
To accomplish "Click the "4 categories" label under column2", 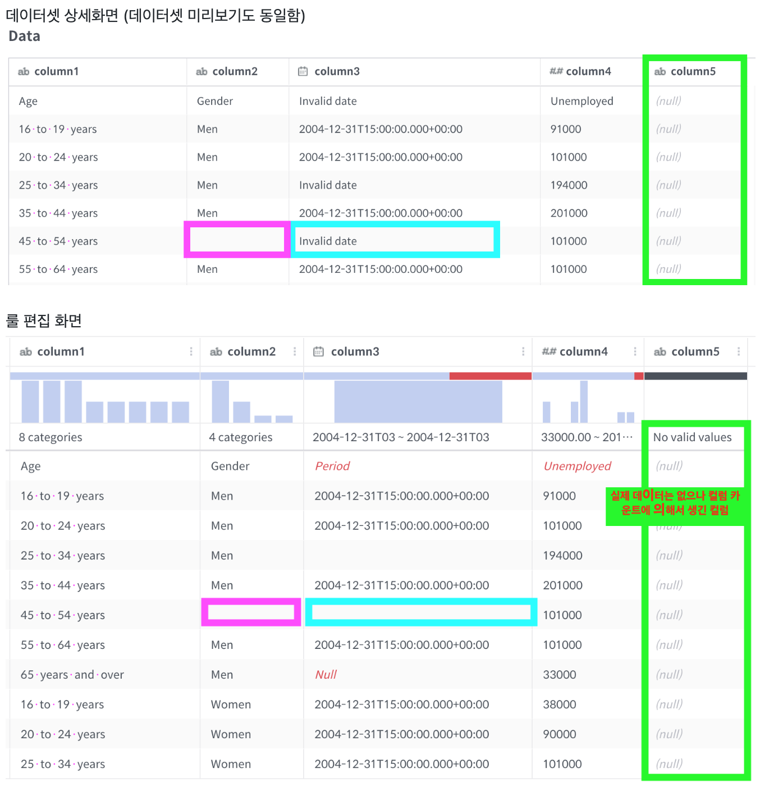I will pos(241,437).
